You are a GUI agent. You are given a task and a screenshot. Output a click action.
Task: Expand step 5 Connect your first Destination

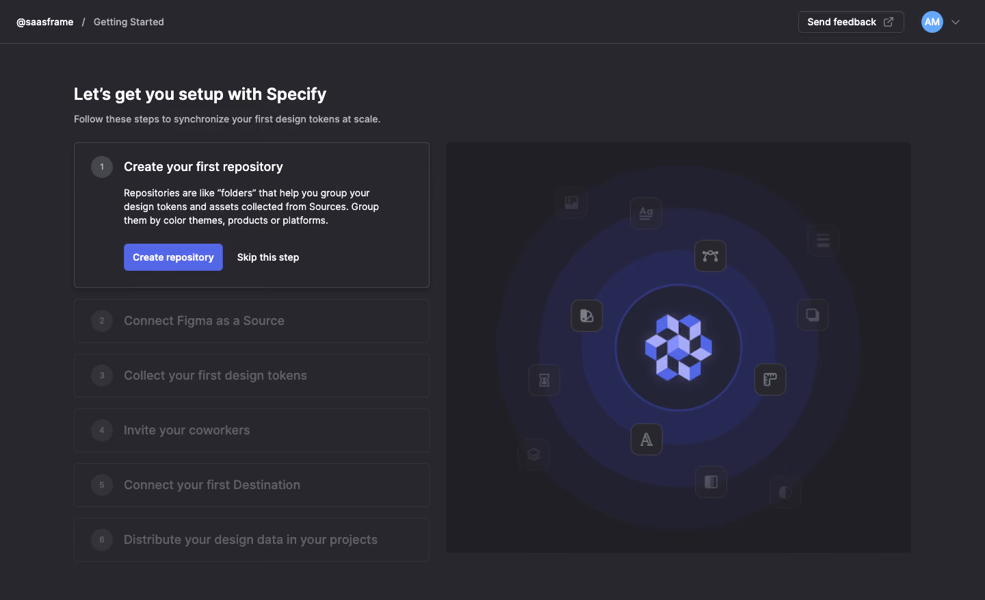pos(252,485)
